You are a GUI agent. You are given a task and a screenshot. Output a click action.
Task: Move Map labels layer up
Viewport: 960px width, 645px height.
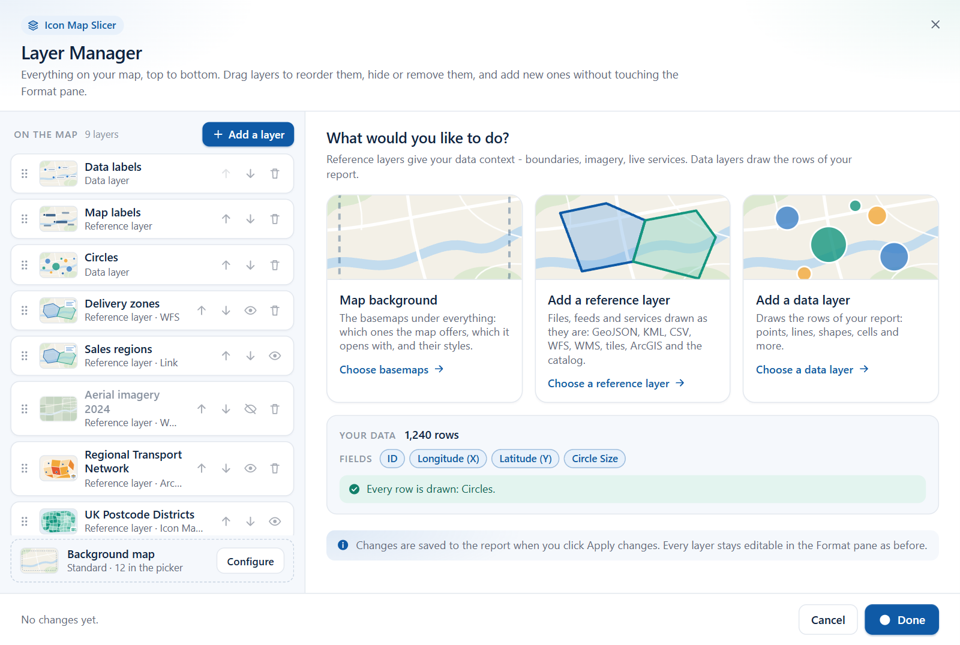[x=226, y=219]
